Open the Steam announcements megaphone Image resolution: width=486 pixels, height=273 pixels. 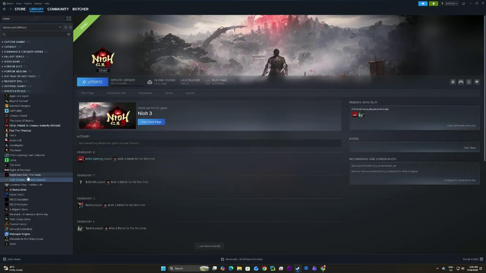click(423, 3)
